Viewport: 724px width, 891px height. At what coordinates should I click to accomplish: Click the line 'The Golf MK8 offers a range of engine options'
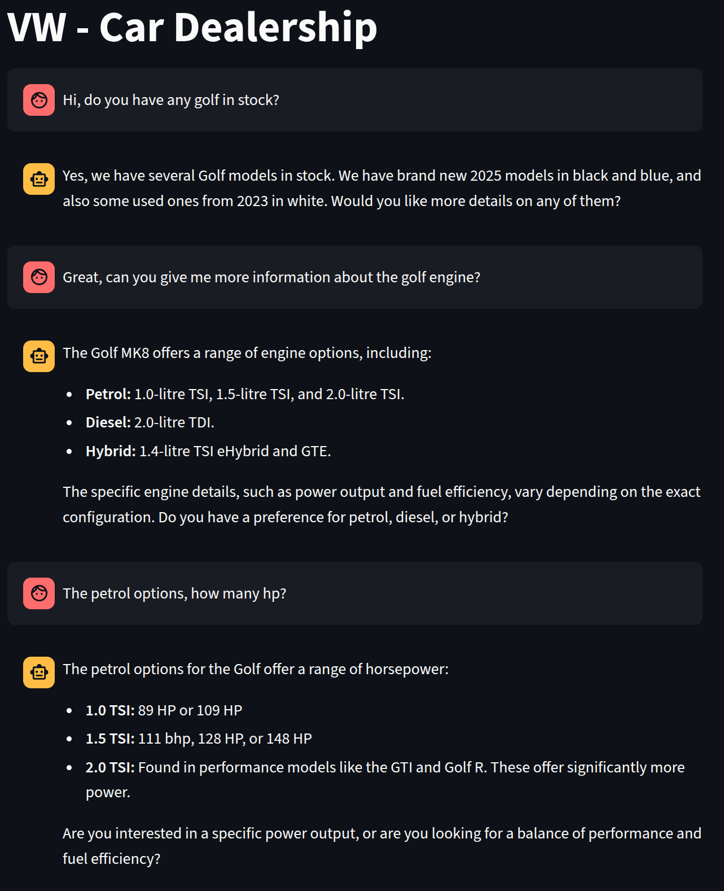[247, 353]
